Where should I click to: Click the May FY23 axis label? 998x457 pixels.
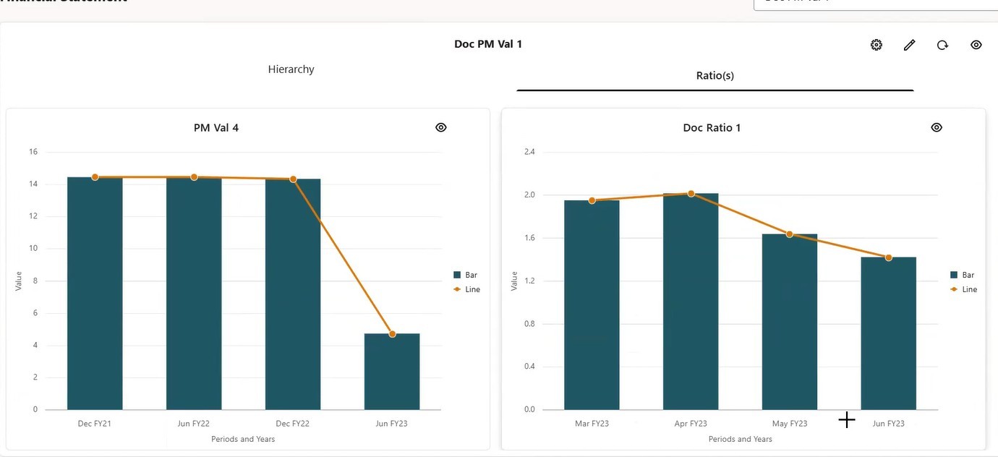790,424
